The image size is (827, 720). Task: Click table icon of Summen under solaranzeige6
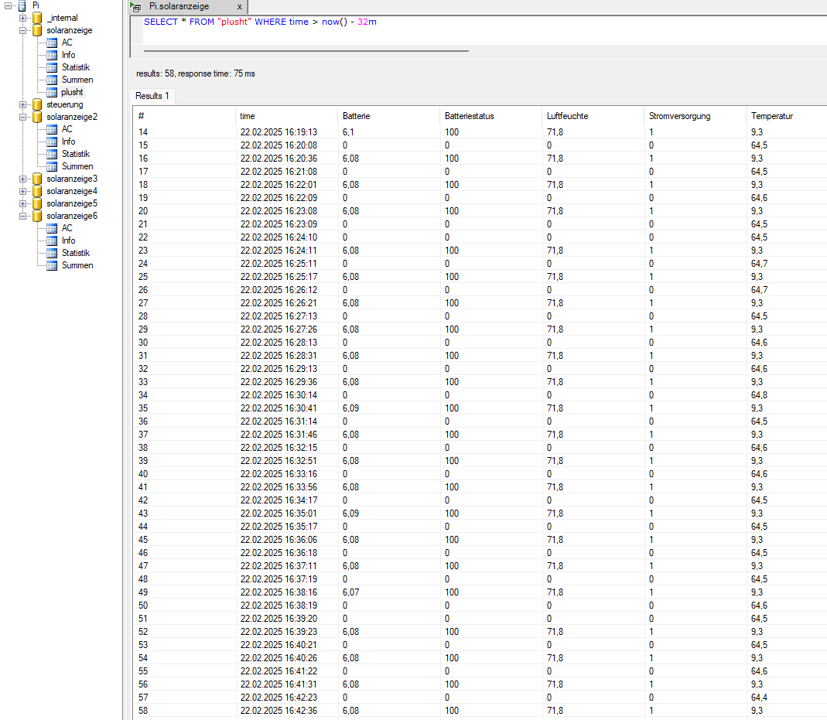(x=52, y=265)
